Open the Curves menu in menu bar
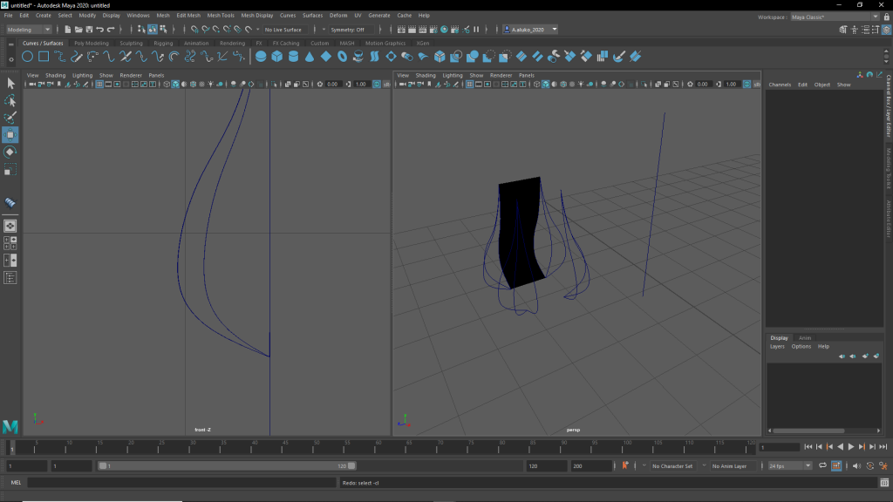The image size is (893, 502). coord(288,16)
